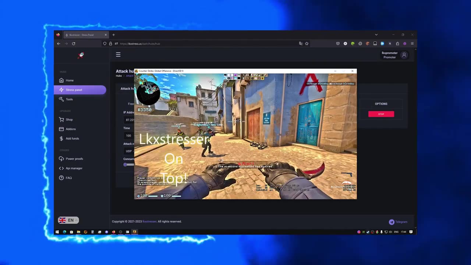Open the Windows Start menu
The height and width of the screenshot is (265, 471).
[57, 232]
